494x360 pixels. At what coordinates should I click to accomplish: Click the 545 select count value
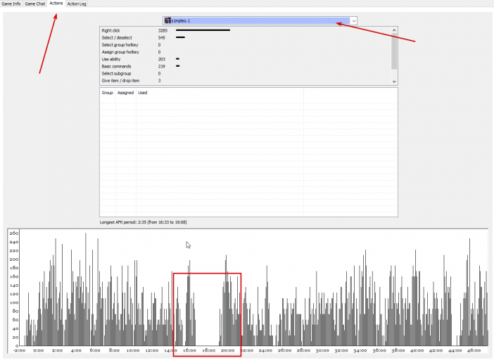point(162,38)
